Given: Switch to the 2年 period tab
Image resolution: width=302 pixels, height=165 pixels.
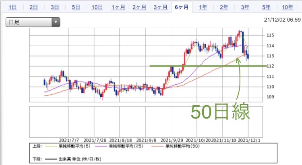Looking at the screenshot, I should [224, 8].
